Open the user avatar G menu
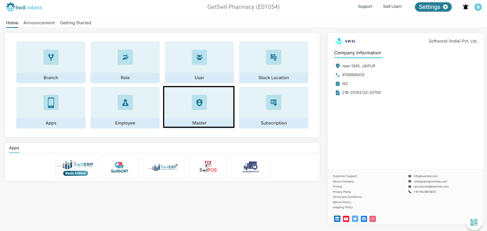This screenshot has height=231, width=487. click(478, 7)
